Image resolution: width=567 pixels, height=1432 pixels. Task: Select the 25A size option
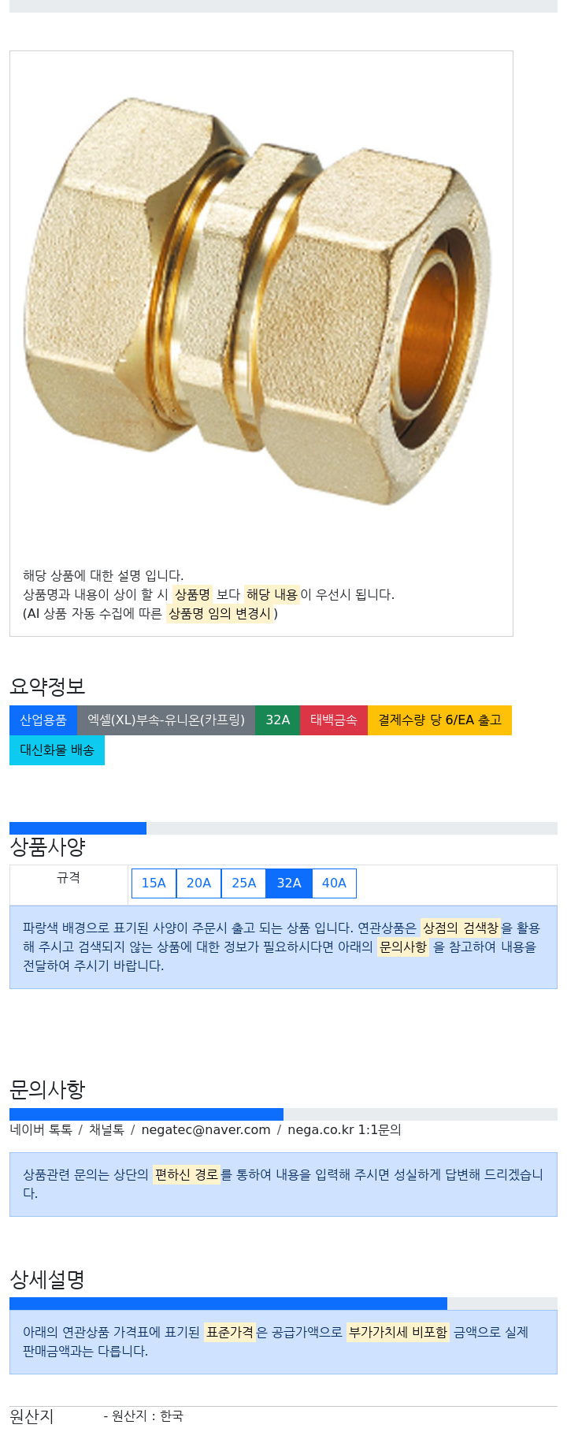click(x=244, y=883)
